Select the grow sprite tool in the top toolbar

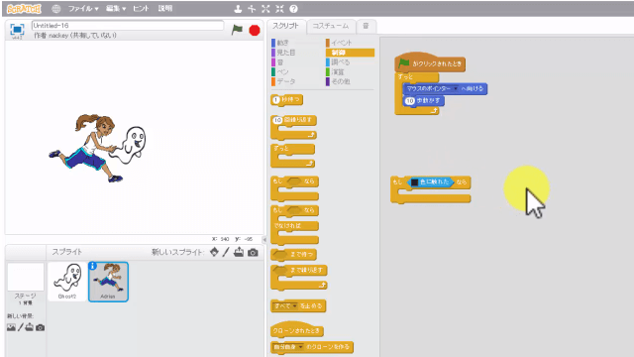(x=265, y=9)
